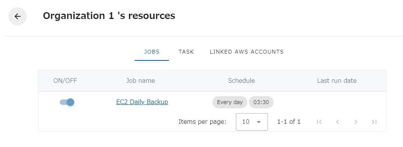The image size is (403, 147).
Task: Click the 1-1 of 1 range label
Action: [289, 122]
